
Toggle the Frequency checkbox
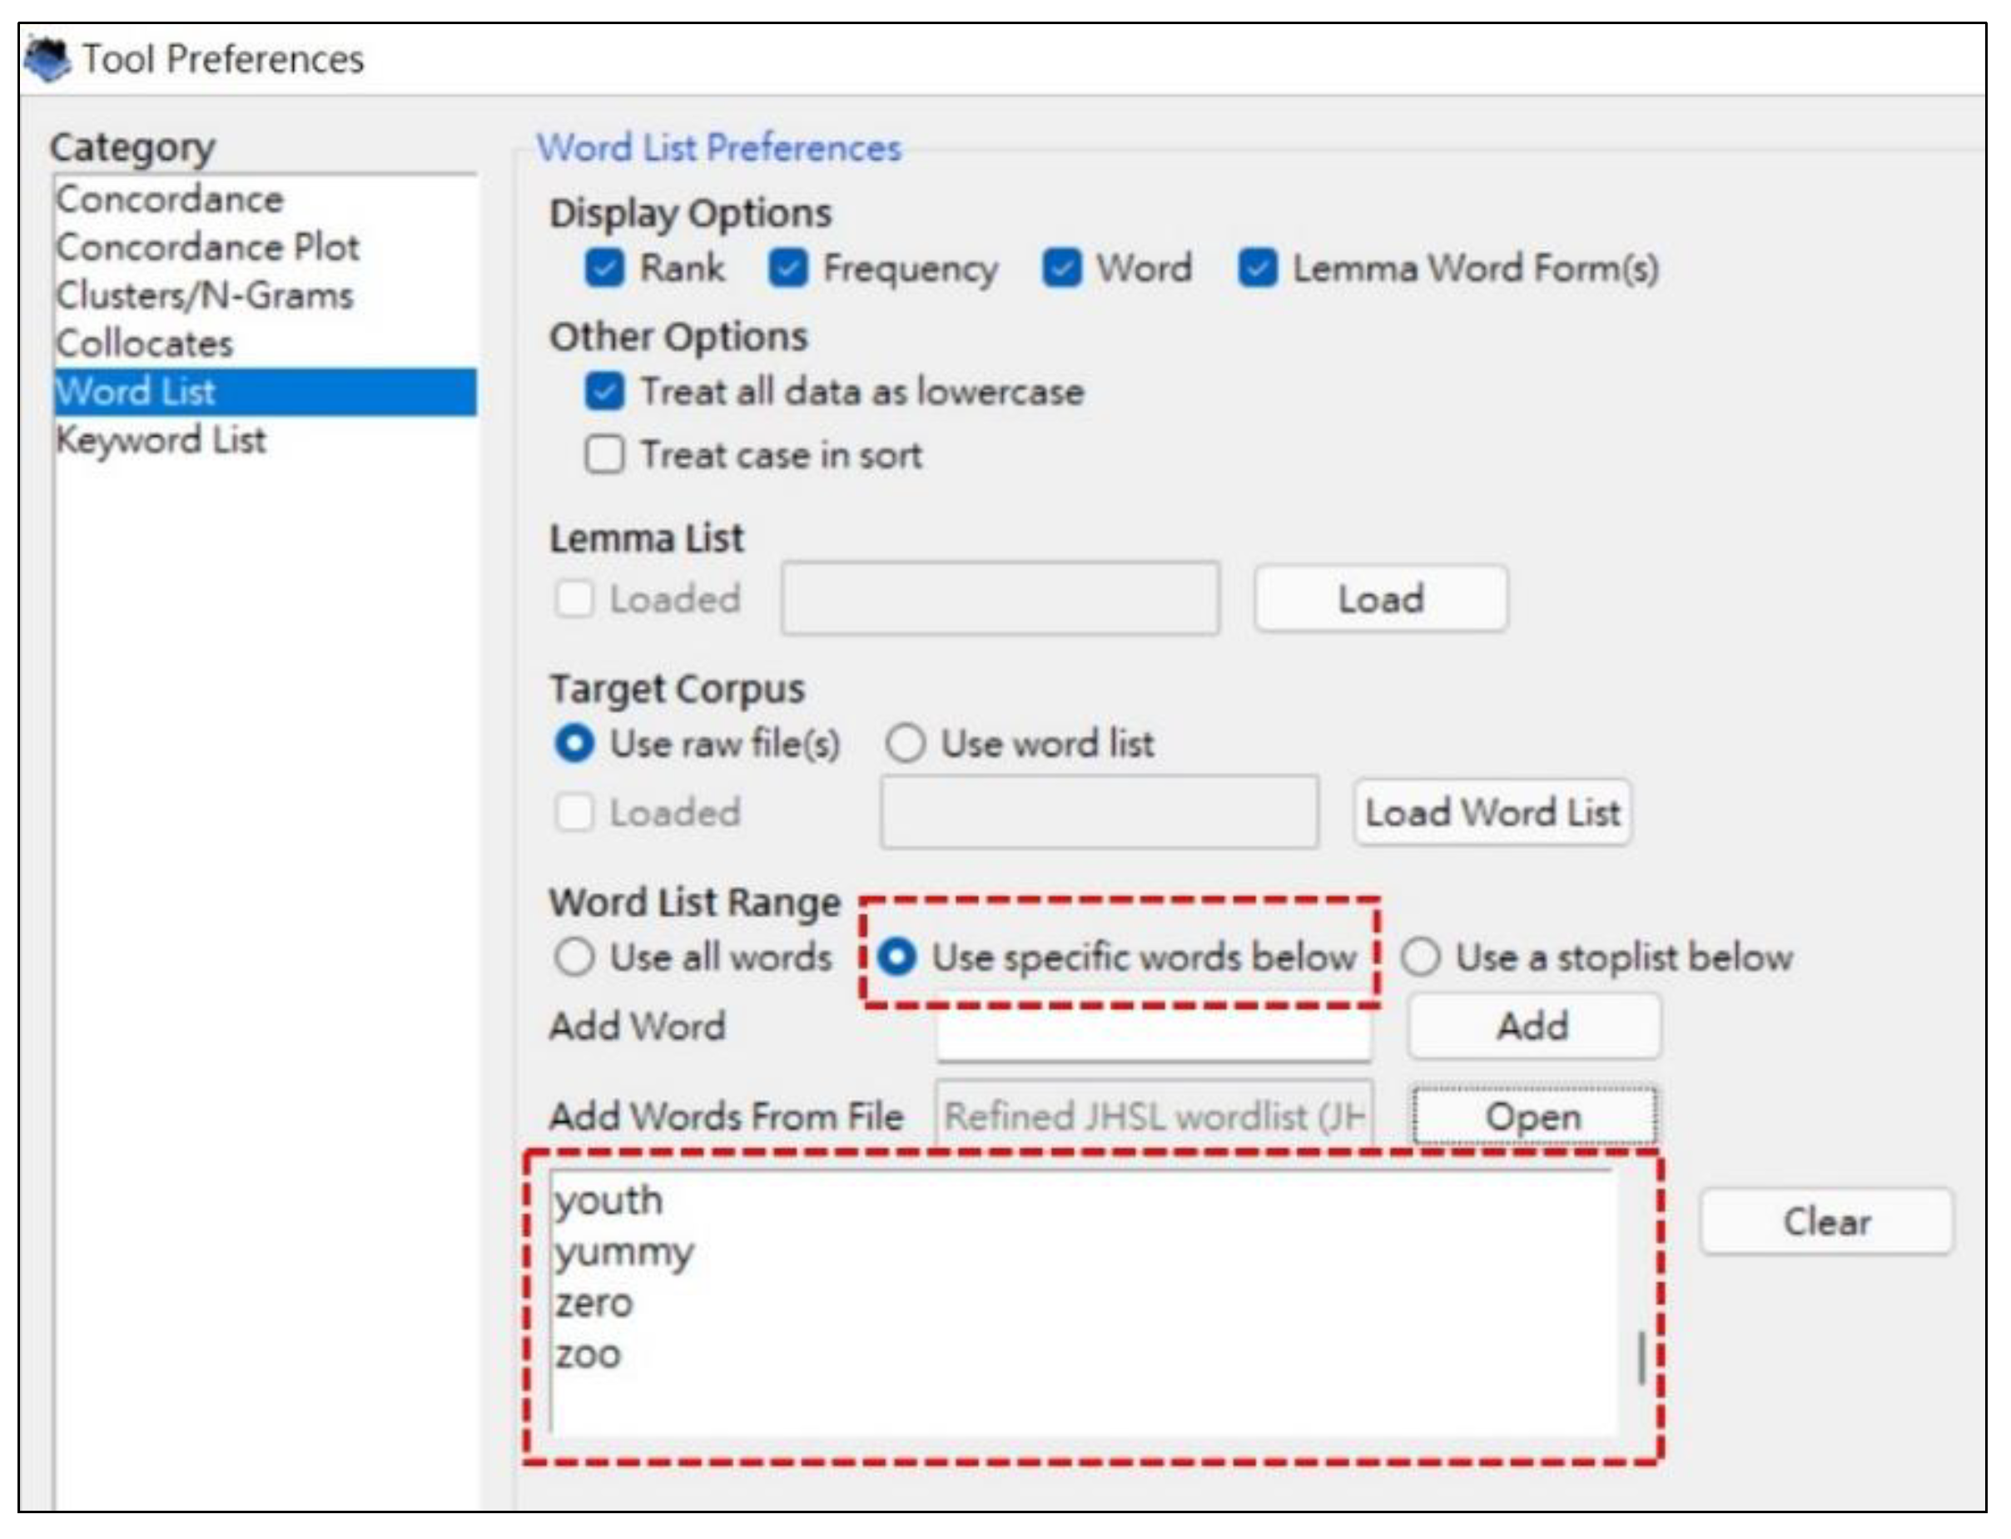(x=788, y=270)
